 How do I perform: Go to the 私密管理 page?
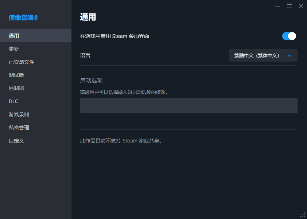(19, 128)
